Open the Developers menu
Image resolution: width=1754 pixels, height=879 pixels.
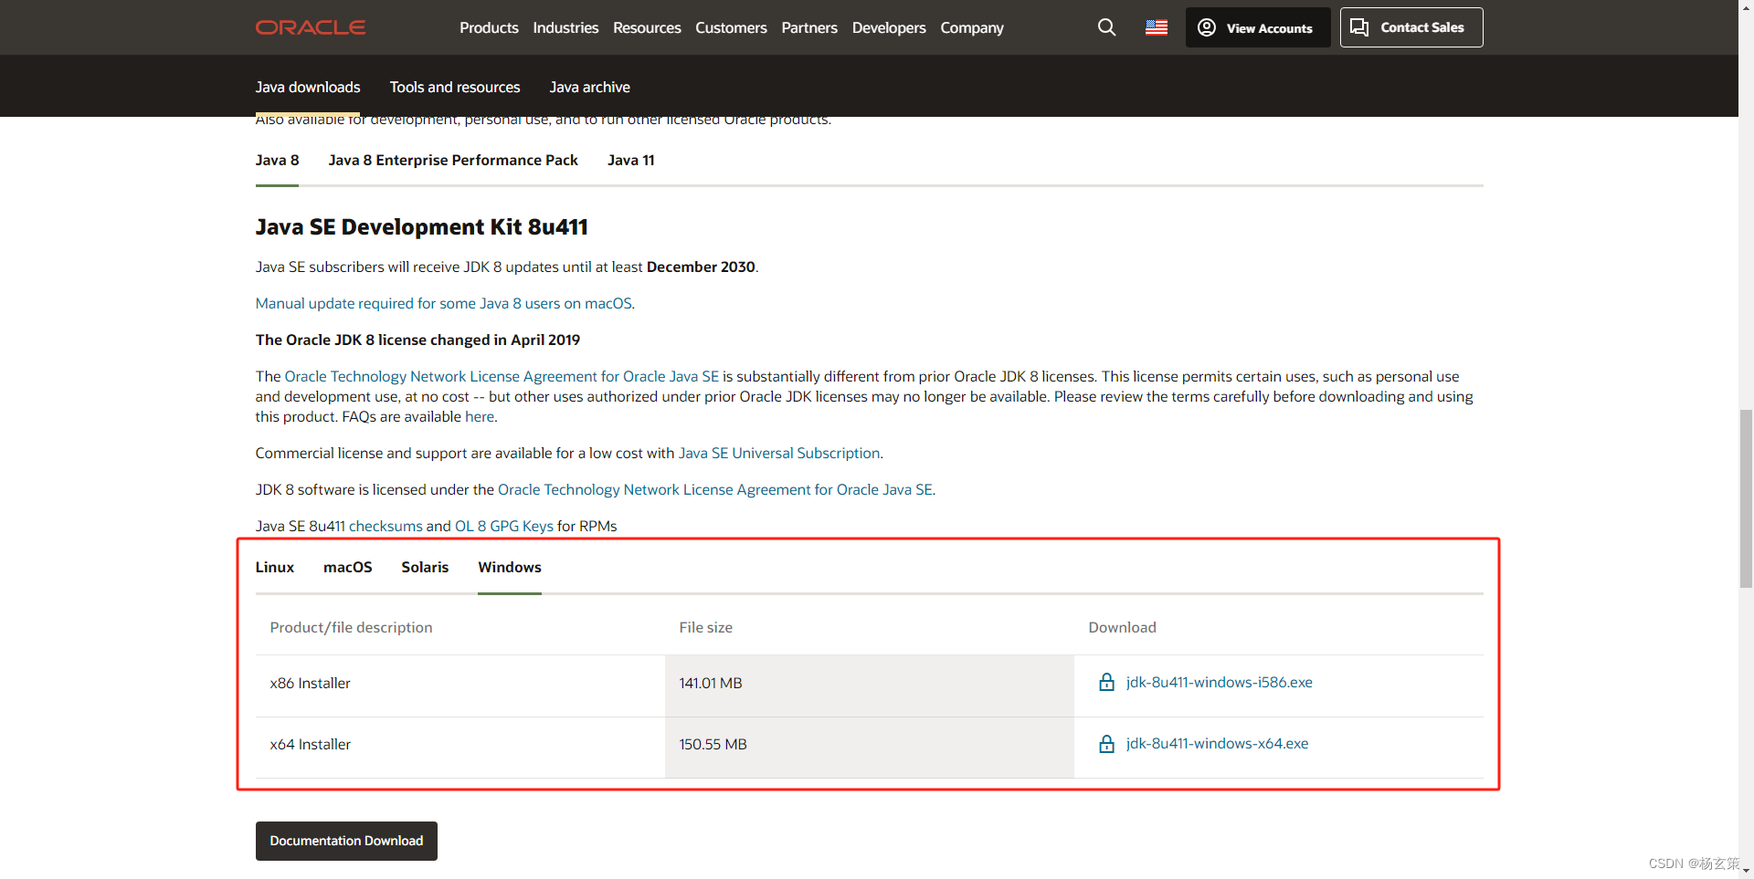pos(888,27)
